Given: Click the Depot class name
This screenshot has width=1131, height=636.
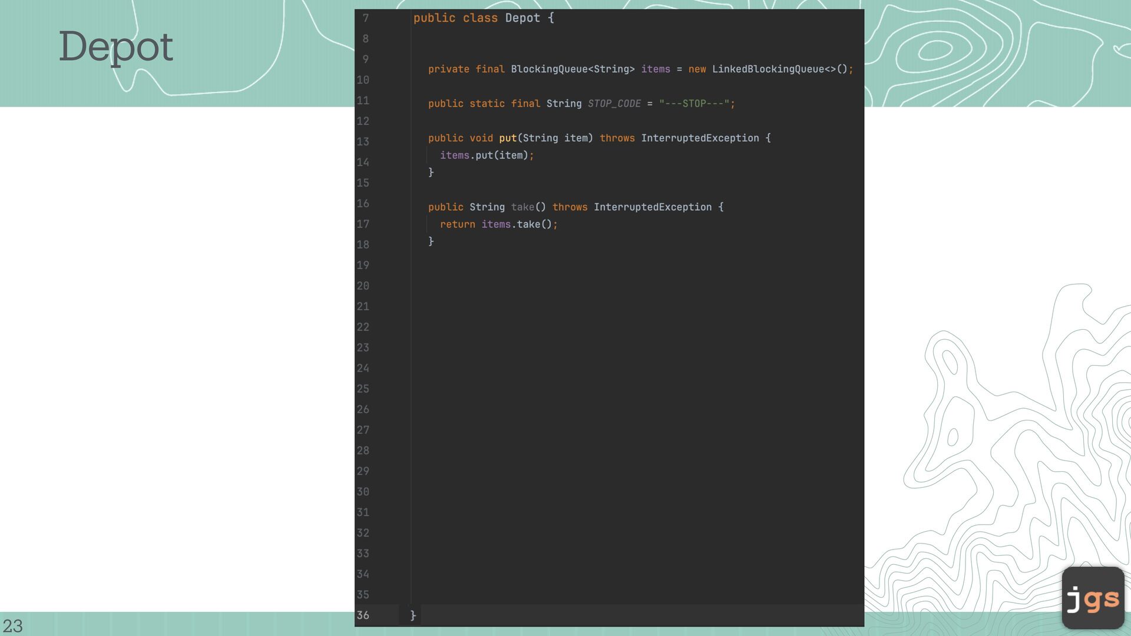Looking at the screenshot, I should click(522, 18).
